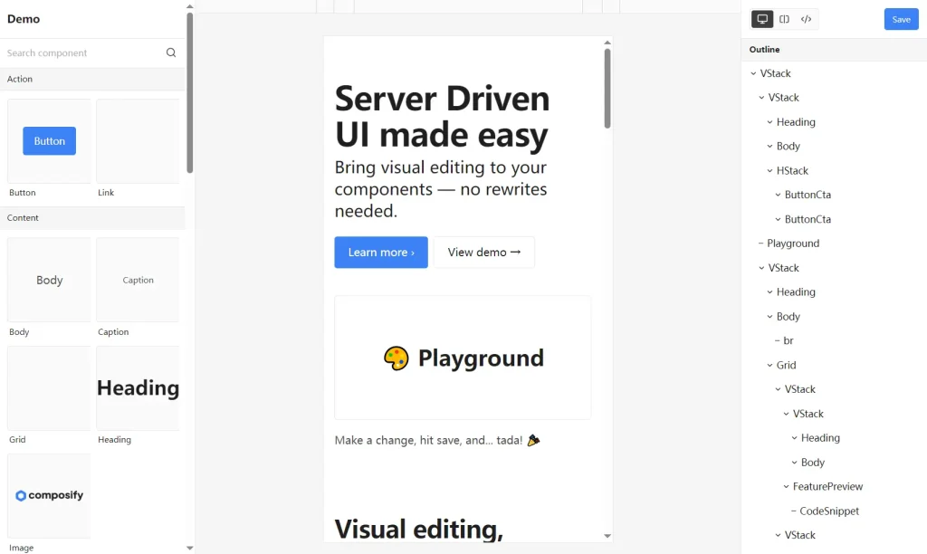
Task: Click the Learn more button in the preview
Action: [x=380, y=253]
